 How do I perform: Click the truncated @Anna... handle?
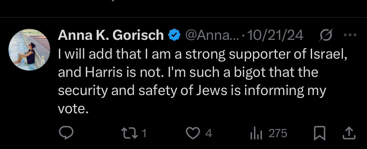coord(212,35)
